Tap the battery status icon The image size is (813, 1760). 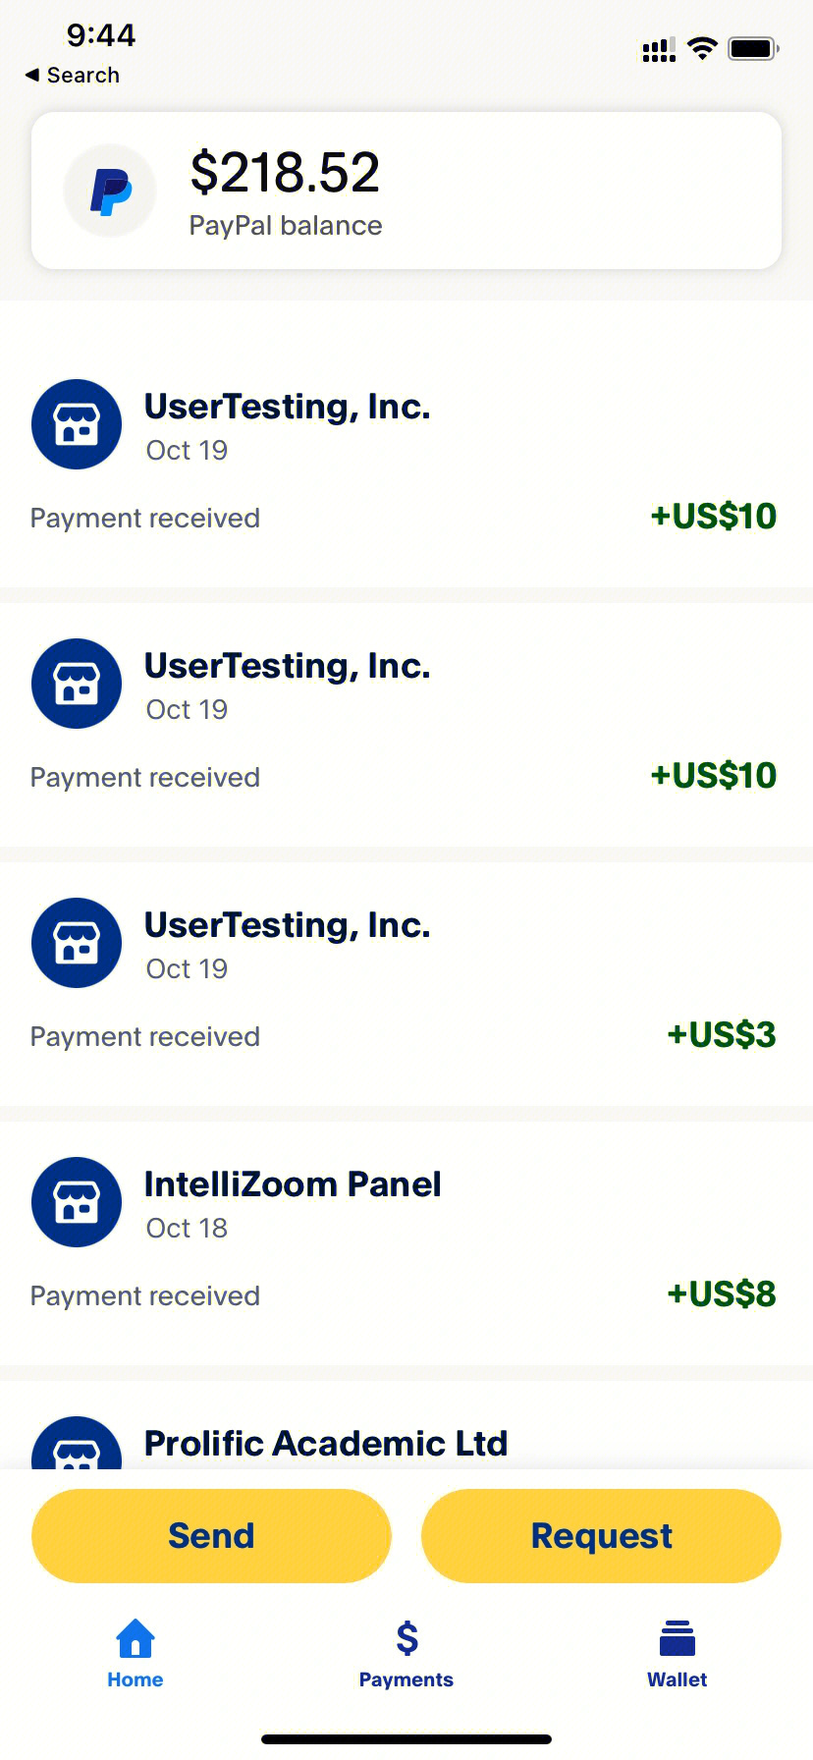point(754,48)
